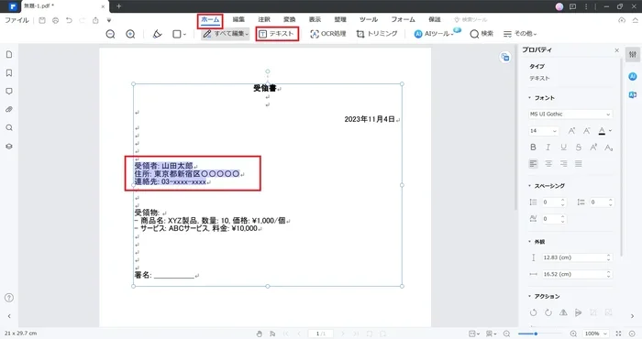Click the zoom out magnifier in toolbar
The width and height of the screenshot is (642, 339).
[x=110, y=34]
